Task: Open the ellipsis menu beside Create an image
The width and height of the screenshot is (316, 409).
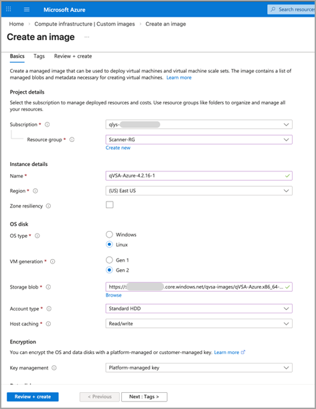Action: [87, 37]
